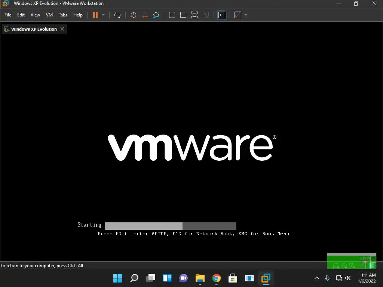This screenshot has height=287, width=383.
Task: Click the stretch guest display icon
Action: (x=238, y=15)
